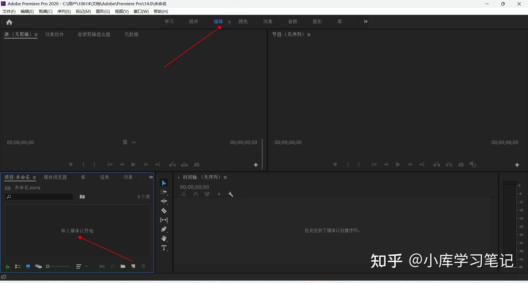
Task: Select the Pen tool
Action: tap(164, 229)
